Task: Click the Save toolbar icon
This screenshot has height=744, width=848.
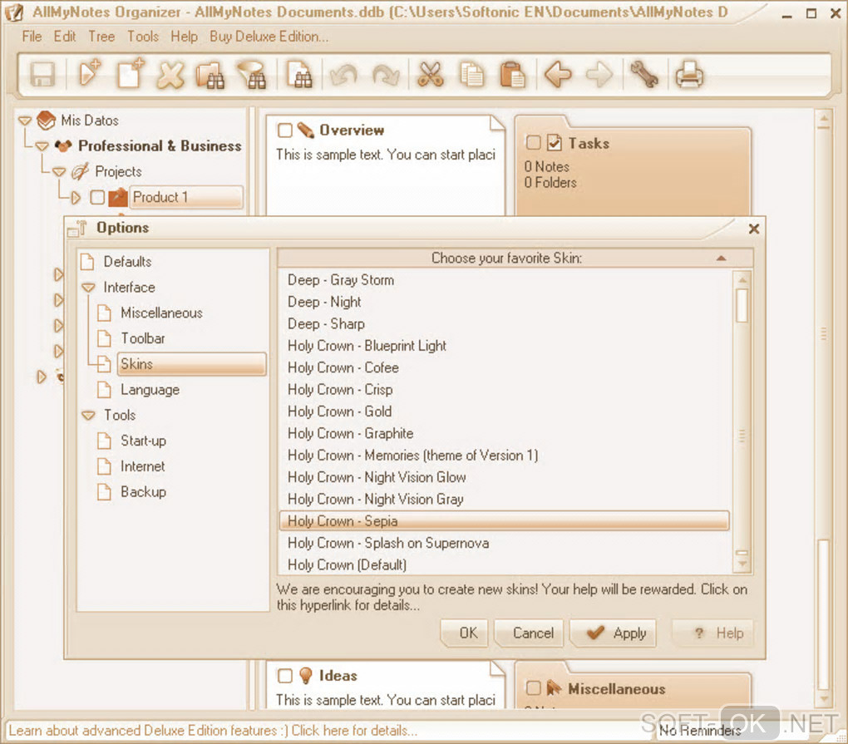Action: [x=42, y=75]
